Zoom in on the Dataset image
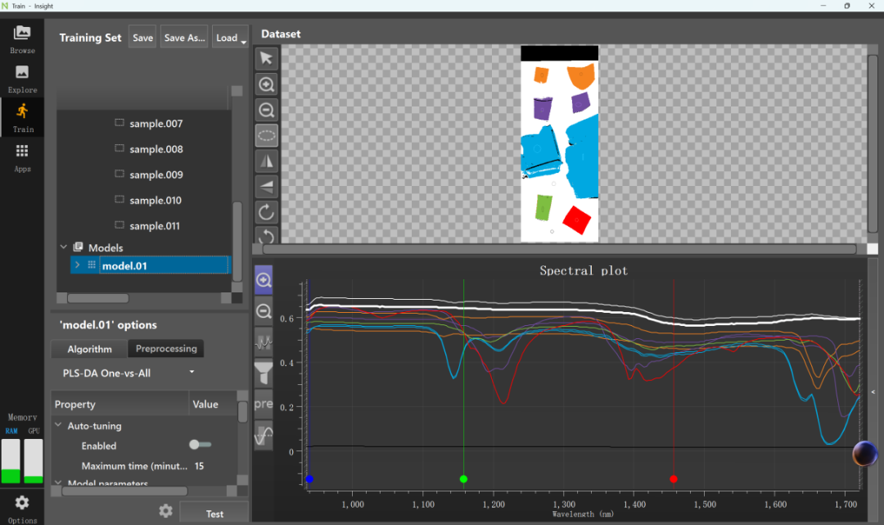 tap(267, 84)
